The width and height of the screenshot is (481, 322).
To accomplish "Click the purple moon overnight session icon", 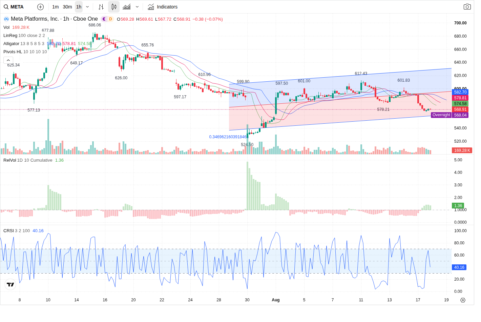I will pos(104,19).
